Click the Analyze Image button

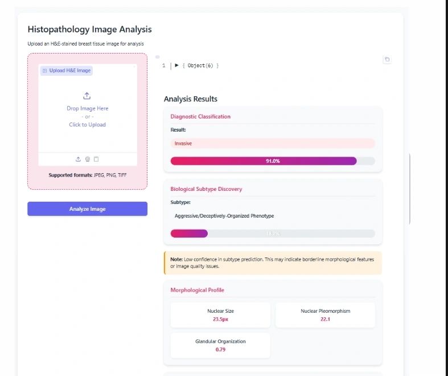(88, 209)
